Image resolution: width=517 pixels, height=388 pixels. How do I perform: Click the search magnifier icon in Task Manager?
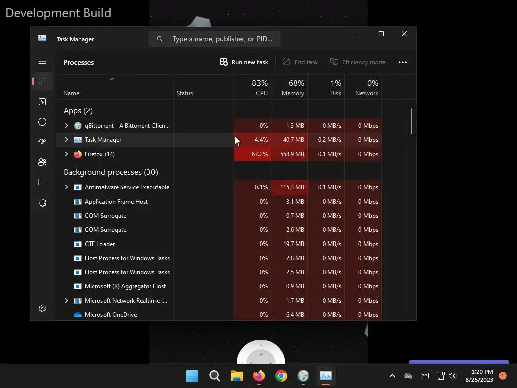pos(160,39)
